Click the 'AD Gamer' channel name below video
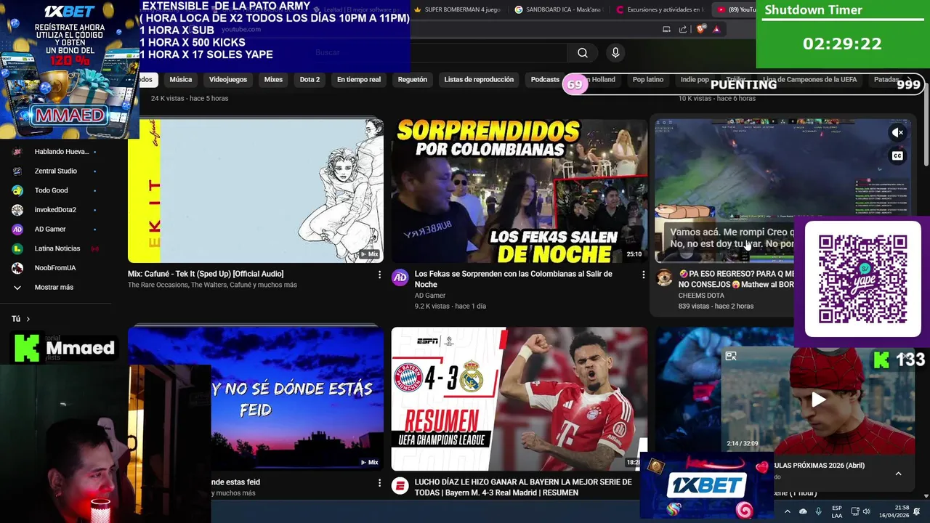Screen dimensions: 930x523 click(430, 296)
